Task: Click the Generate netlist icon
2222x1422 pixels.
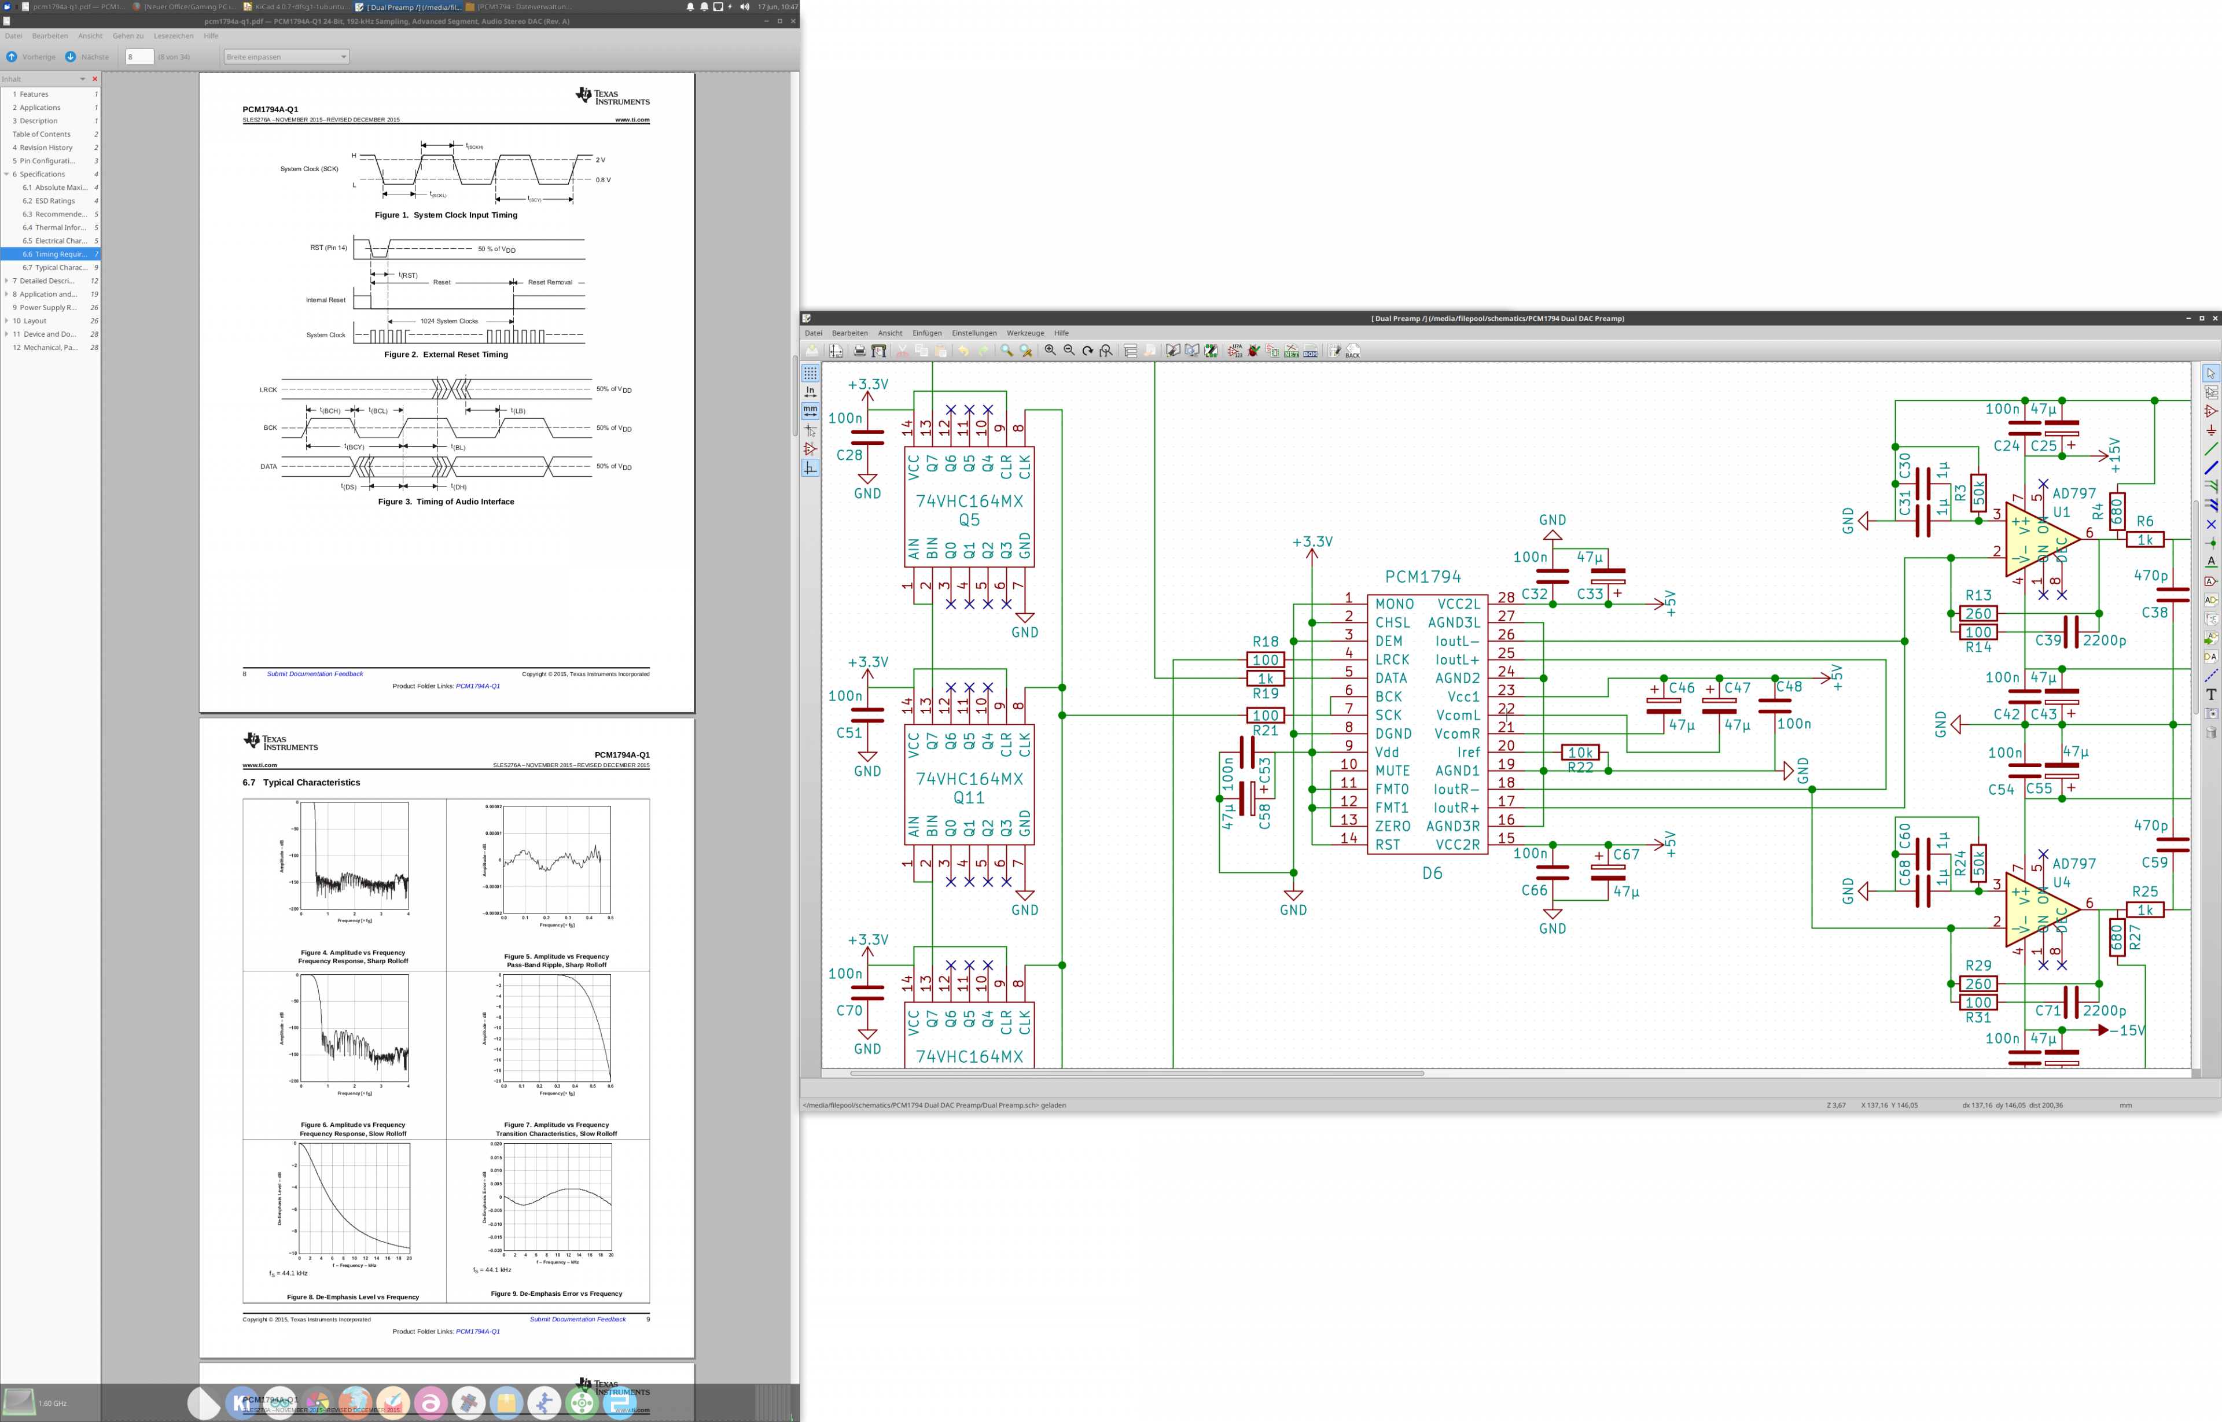Action: [x=1291, y=351]
